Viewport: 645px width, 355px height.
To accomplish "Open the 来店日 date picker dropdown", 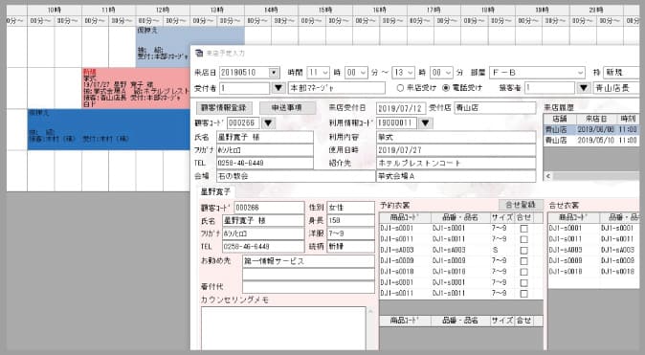I will [x=274, y=73].
